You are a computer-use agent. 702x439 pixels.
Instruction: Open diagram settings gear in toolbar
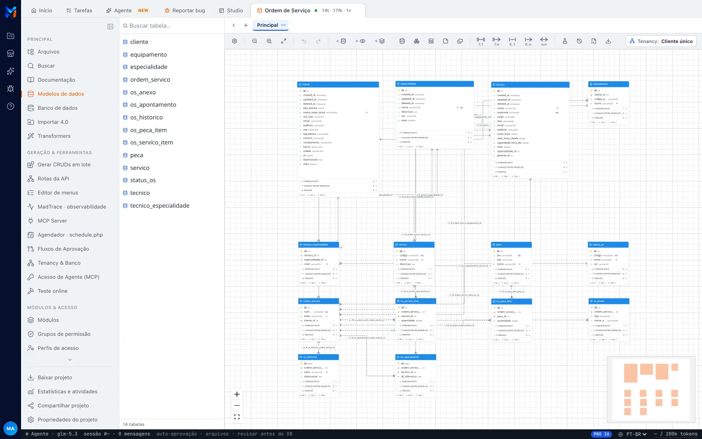tap(235, 41)
